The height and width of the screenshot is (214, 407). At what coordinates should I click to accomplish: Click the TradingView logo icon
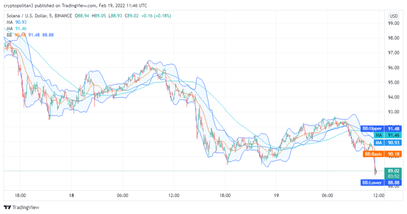[x=7, y=208]
